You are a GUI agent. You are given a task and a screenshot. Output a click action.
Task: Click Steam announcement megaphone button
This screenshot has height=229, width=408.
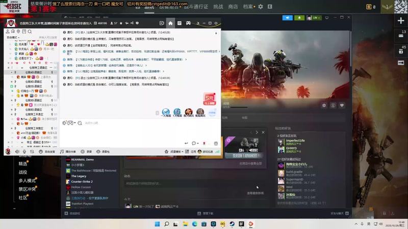(287, 18)
